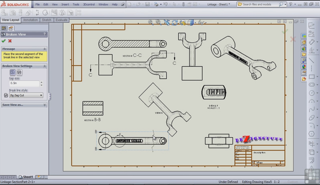Viewport: 320px width, 185px height.
Task: Click the Standard 3 View tool
Action: coord(4,13)
